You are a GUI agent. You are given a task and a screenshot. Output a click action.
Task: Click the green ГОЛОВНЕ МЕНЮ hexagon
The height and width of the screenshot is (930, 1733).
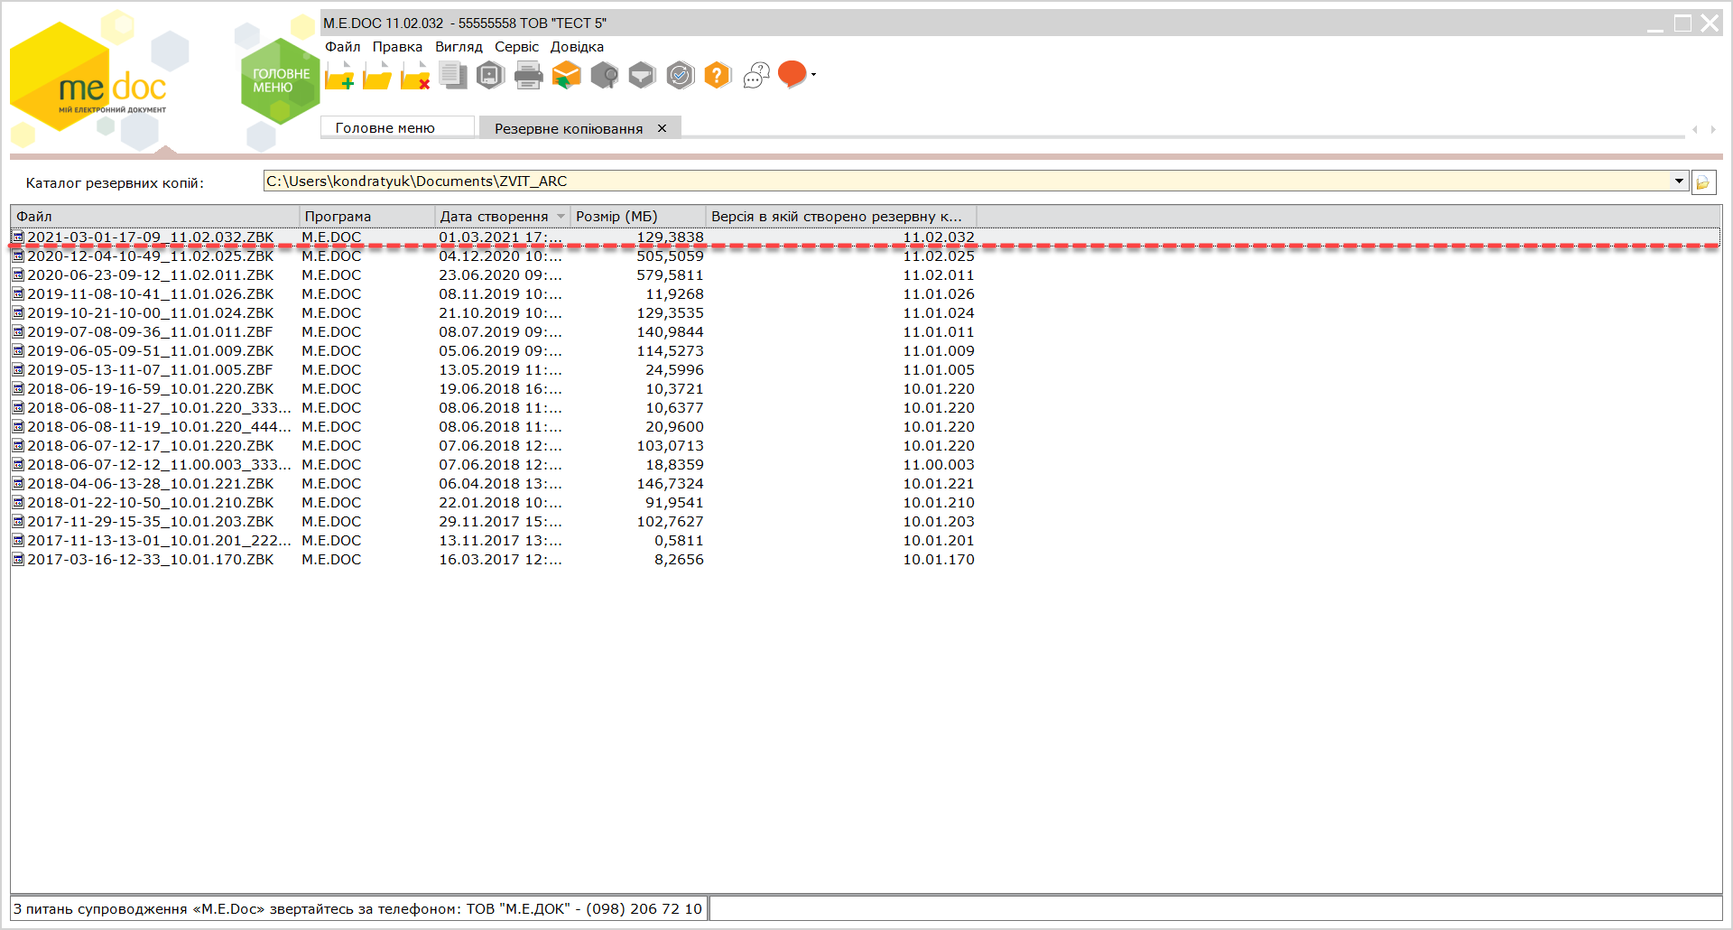coord(279,81)
